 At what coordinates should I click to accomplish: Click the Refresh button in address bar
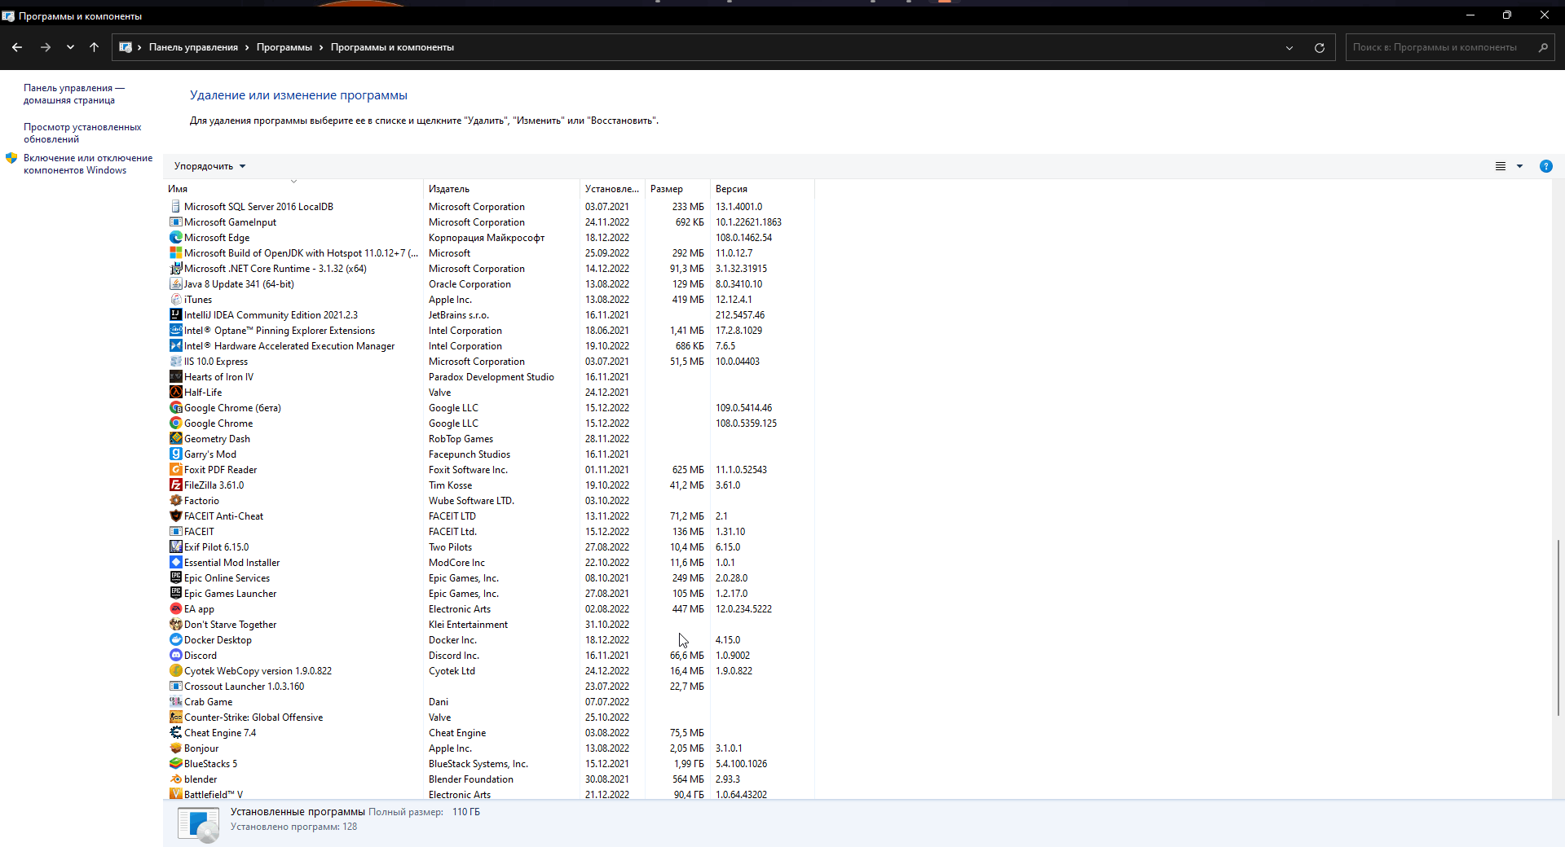pos(1320,47)
